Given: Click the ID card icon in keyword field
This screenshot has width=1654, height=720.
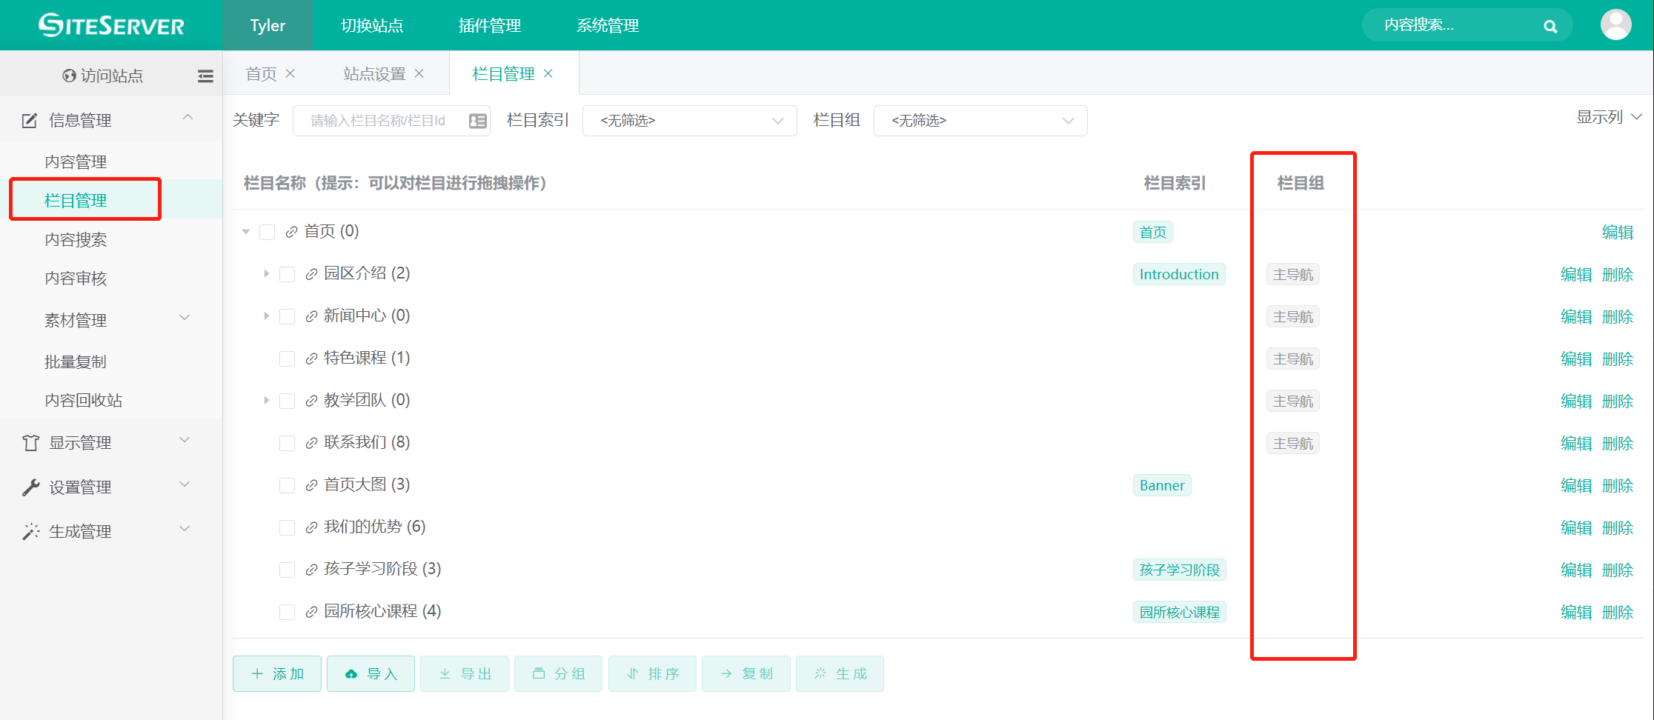Looking at the screenshot, I should click(478, 121).
